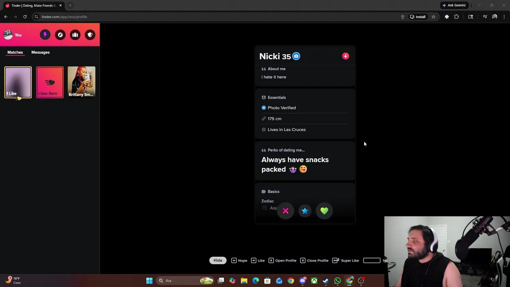
Task: Open the Tinder boost lightning icon
Action: pos(45,35)
